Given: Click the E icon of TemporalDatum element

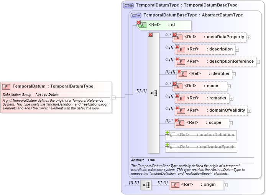Looking at the screenshot, I should coord(6,87).
